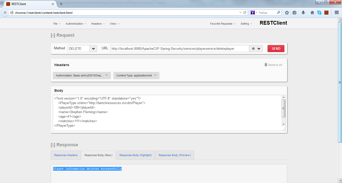
Task: Click the Remove All link
Action: click(275, 65)
